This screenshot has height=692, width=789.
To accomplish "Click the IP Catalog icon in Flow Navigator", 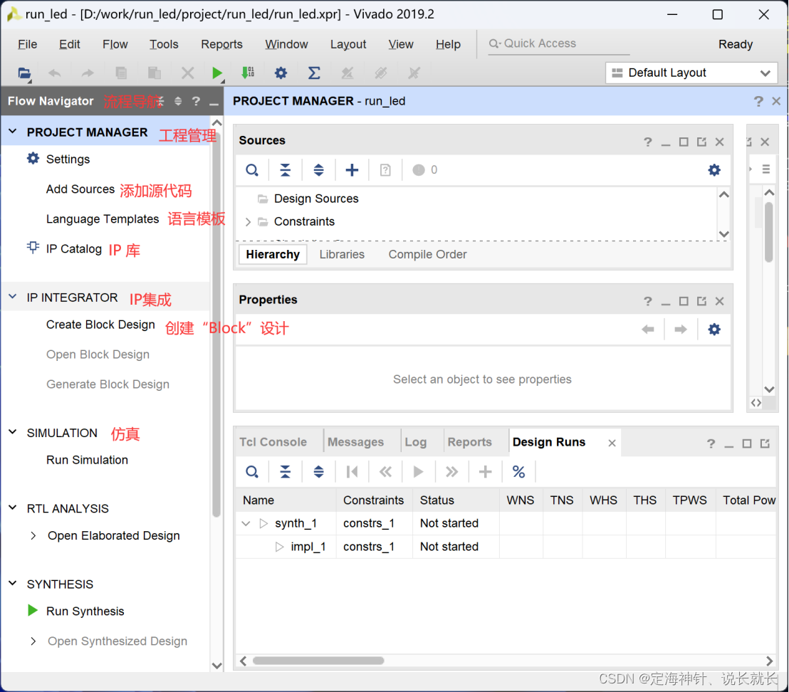I will tap(33, 248).
